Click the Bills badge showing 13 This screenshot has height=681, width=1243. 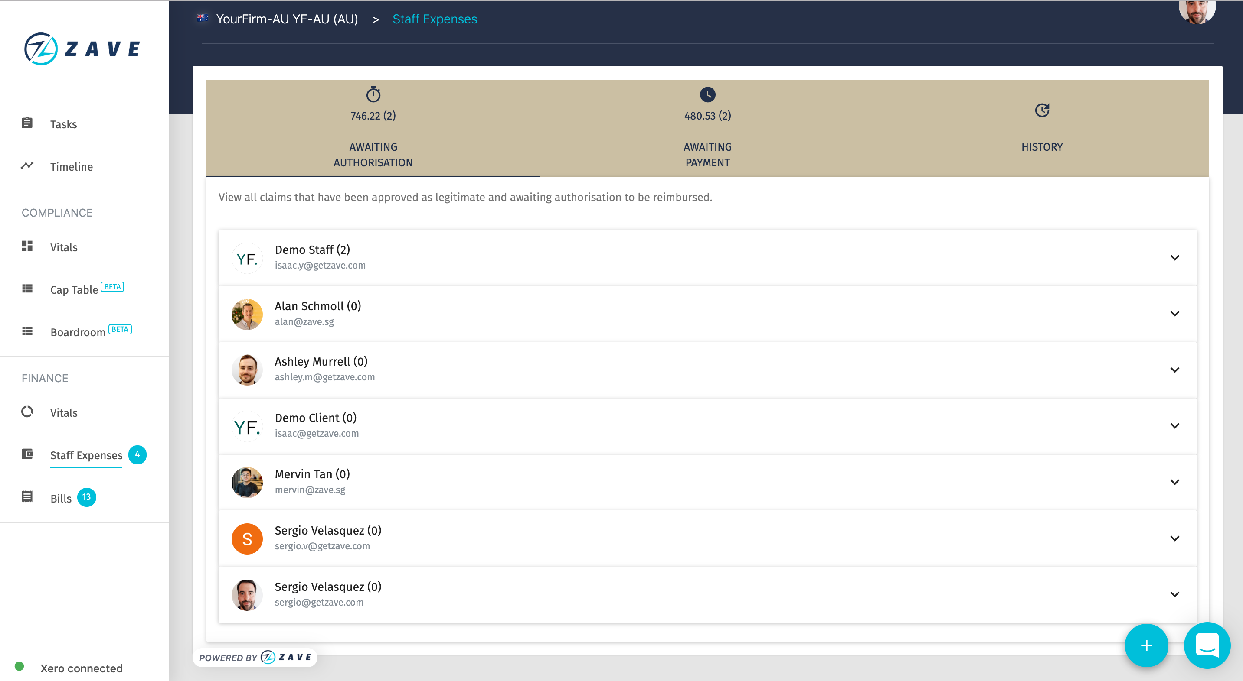point(86,497)
